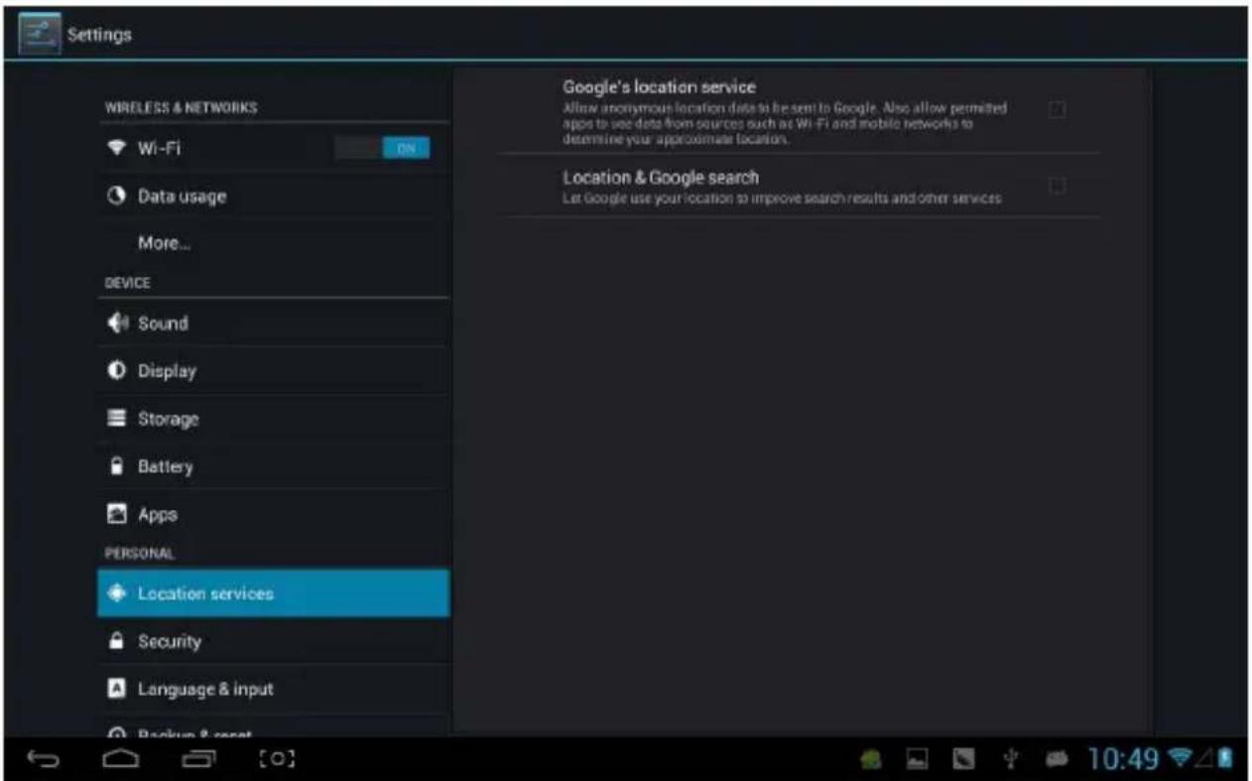Screen dimensions: 1252x781
Task: Click the Display brightness icon
Action: click(116, 370)
